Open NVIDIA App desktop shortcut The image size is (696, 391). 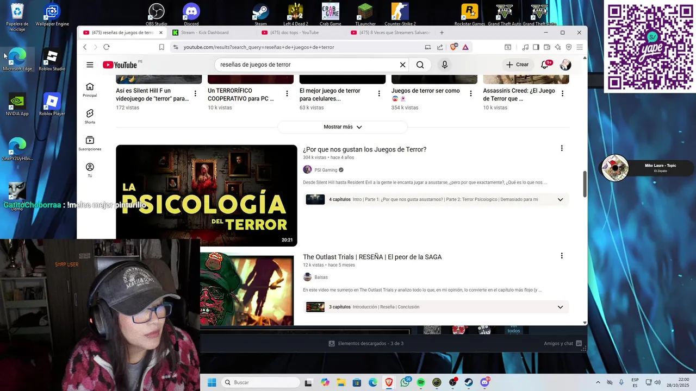pos(17,105)
